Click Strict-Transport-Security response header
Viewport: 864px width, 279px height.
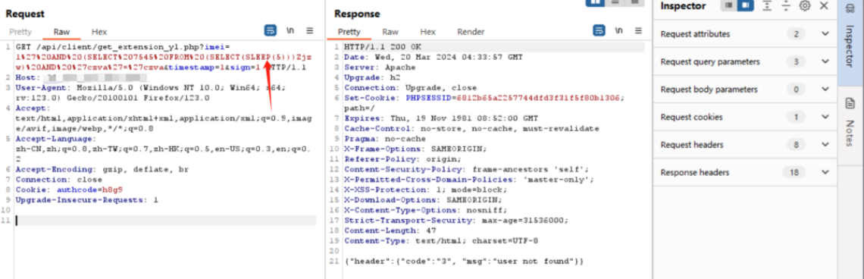(x=455, y=220)
